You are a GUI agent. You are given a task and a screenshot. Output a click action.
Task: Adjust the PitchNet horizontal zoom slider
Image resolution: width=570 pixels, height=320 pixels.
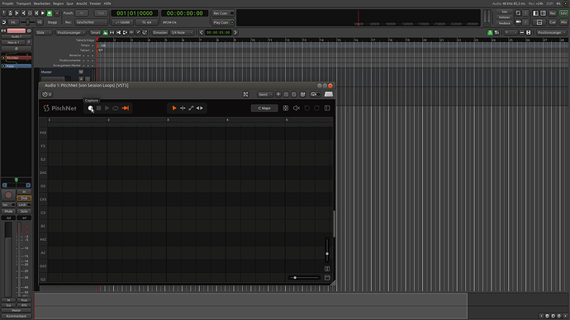[304, 278]
